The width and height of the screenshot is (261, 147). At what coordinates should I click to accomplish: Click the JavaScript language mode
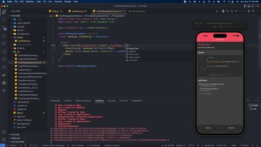(209, 145)
